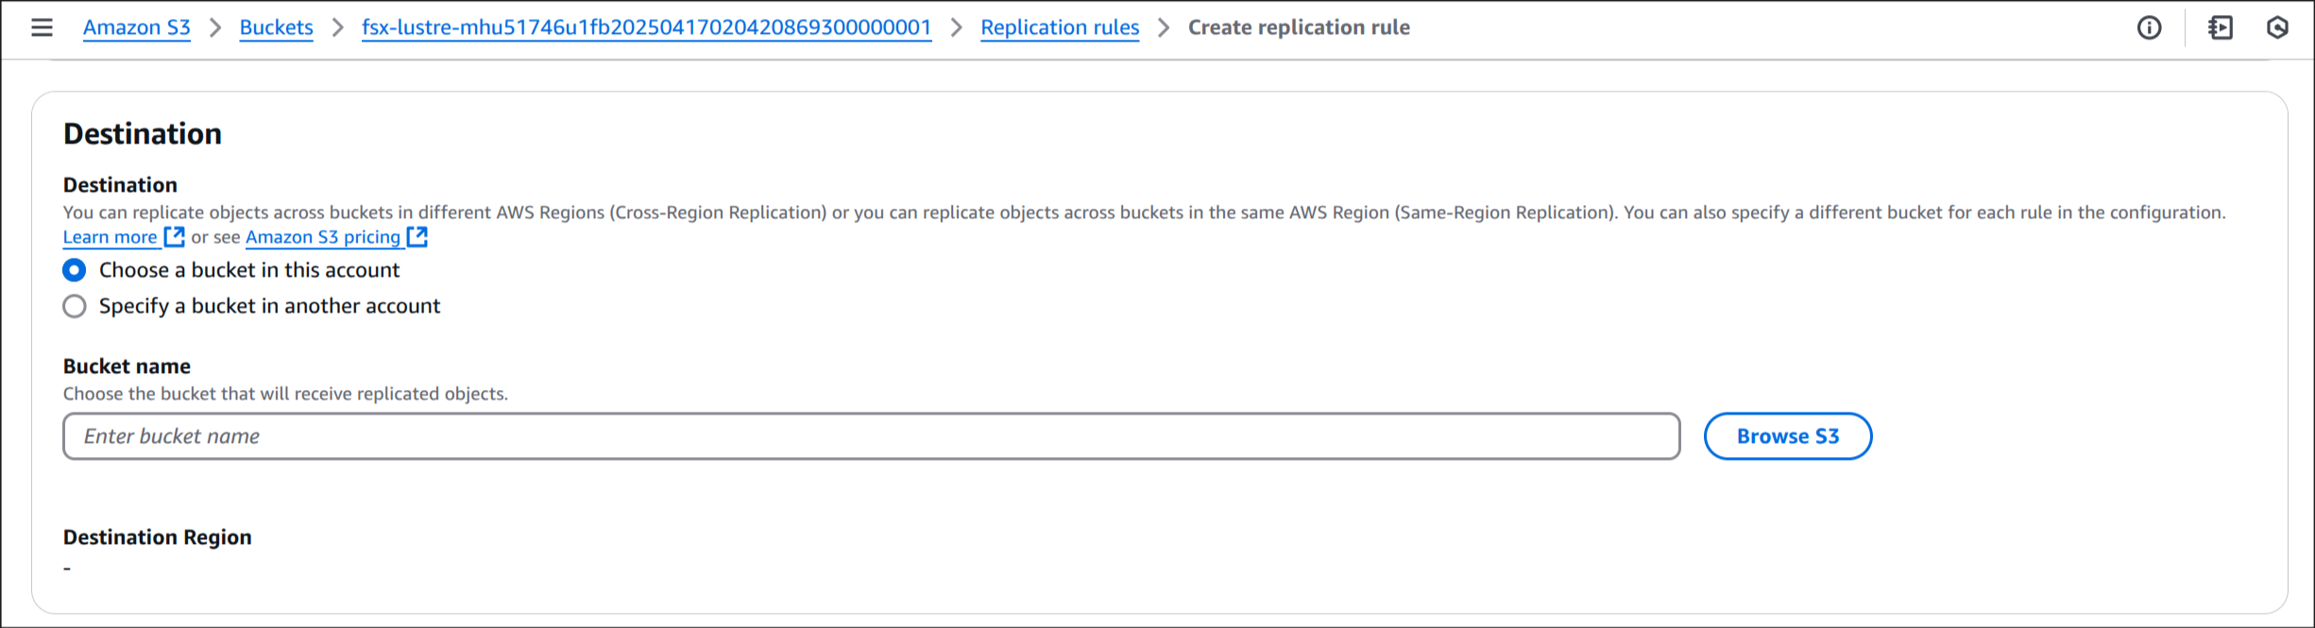This screenshot has width=2315, height=628.
Task: Focus the Enter bucket name field
Action: (x=872, y=436)
